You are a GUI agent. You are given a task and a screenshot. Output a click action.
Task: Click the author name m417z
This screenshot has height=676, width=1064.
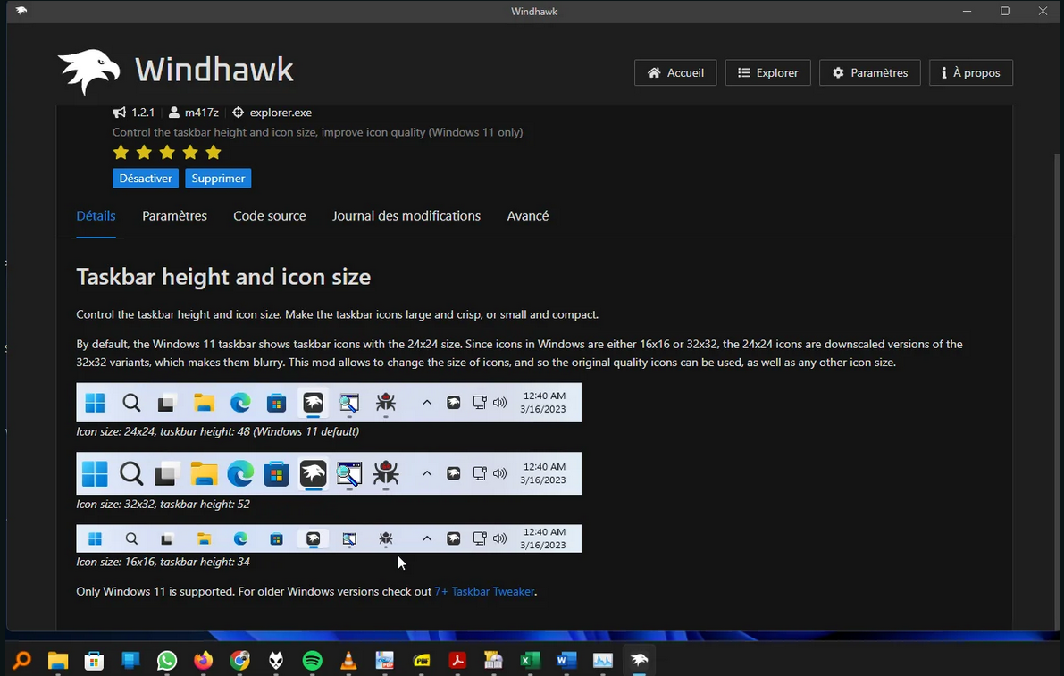202,113
